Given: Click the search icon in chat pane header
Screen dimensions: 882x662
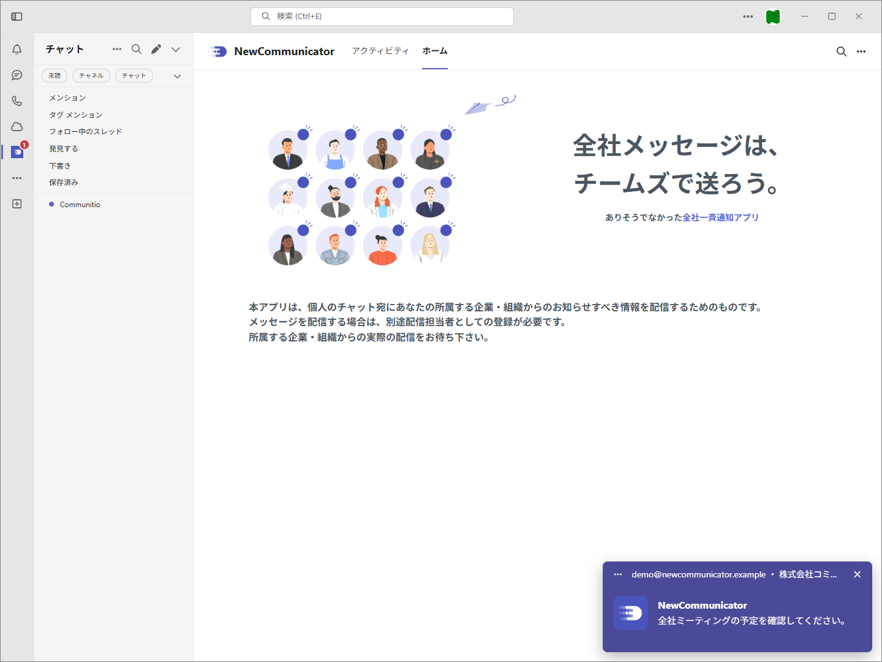Looking at the screenshot, I should point(137,49).
